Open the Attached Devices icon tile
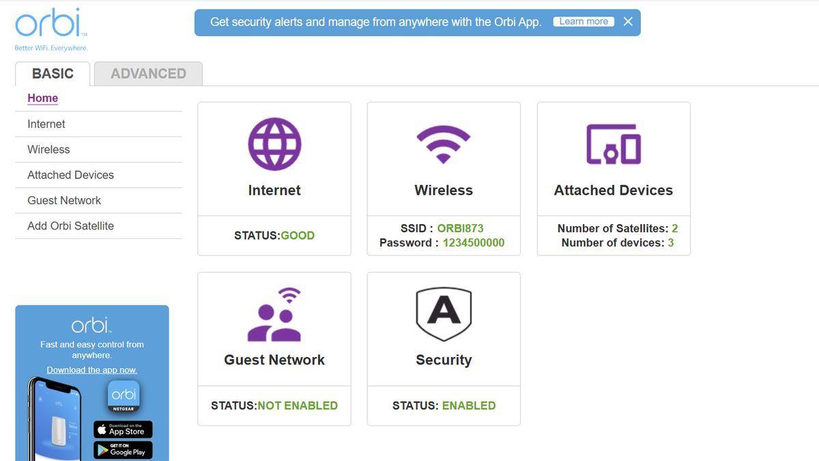This screenshot has height=461, width=819. [614, 144]
